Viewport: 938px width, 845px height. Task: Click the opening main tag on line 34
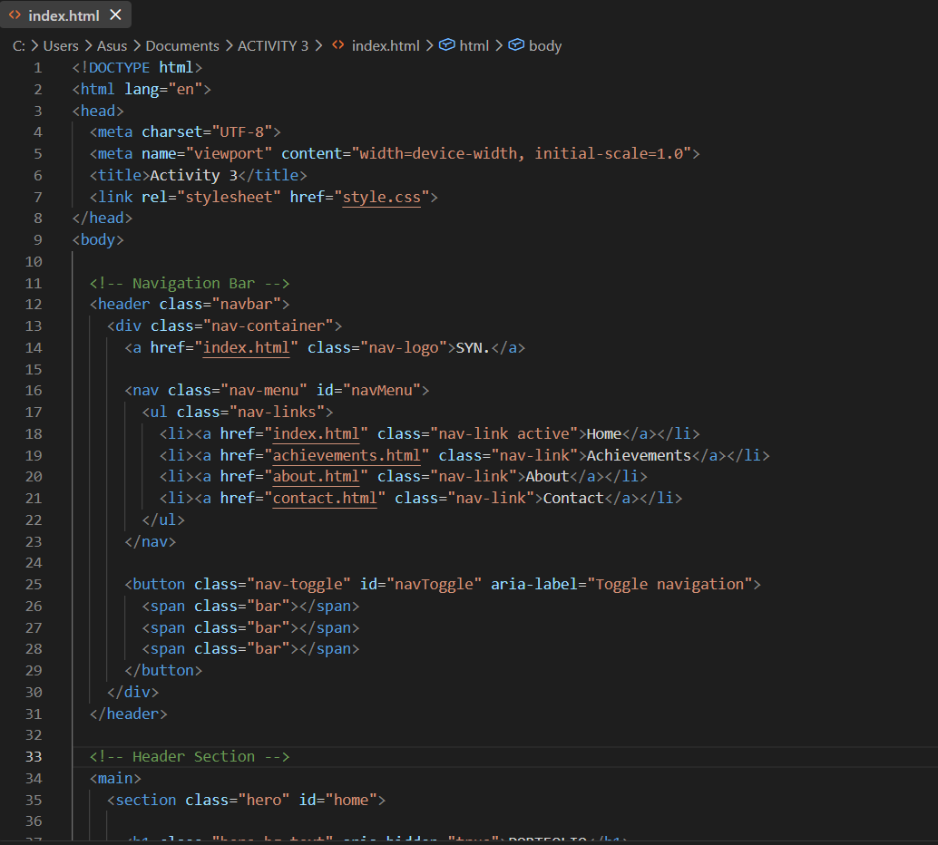115,778
